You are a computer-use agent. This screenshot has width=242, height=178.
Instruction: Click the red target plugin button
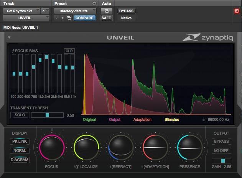click(237, 11)
